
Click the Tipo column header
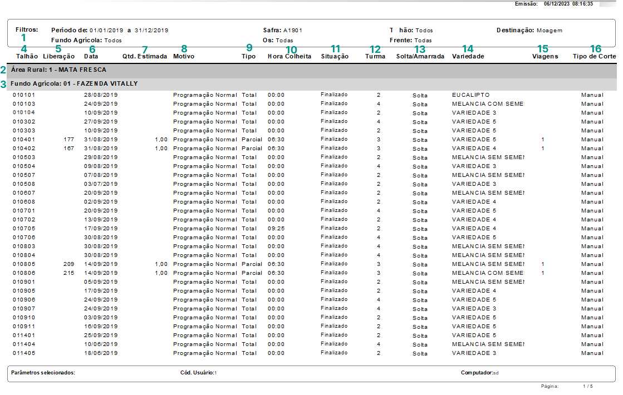[248, 56]
